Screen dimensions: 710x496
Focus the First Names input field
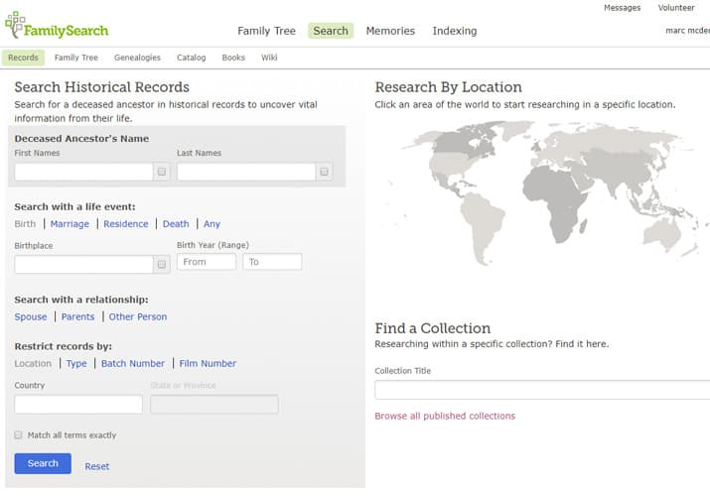83,172
